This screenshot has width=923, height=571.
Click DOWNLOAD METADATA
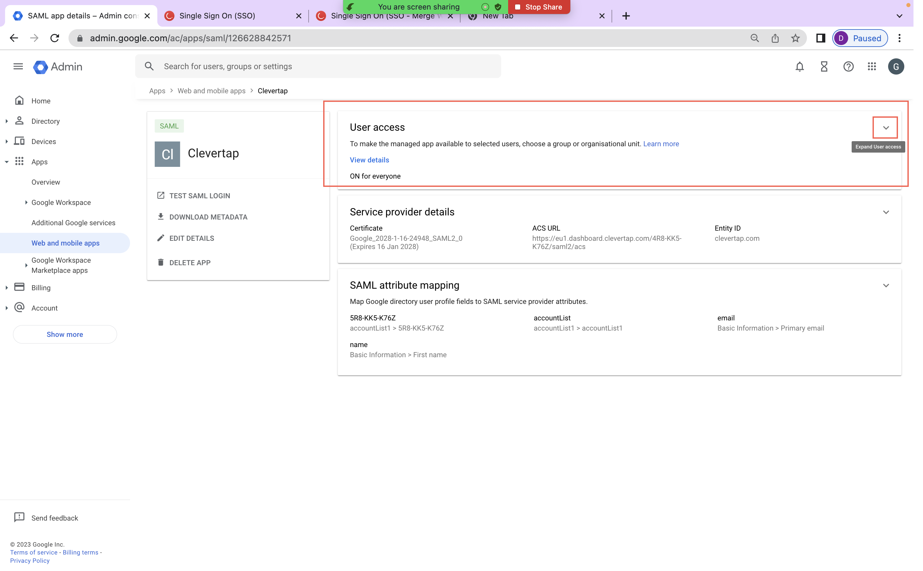click(202, 217)
